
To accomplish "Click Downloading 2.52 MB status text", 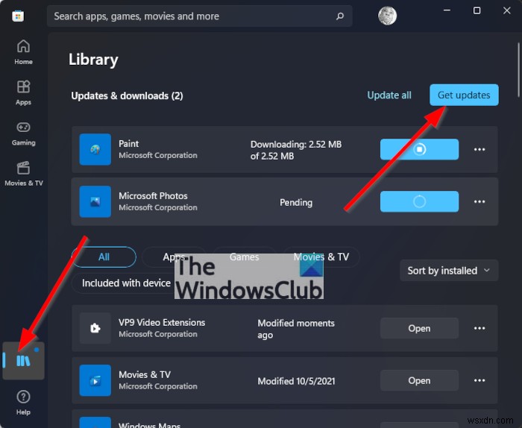I will click(296, 150).
